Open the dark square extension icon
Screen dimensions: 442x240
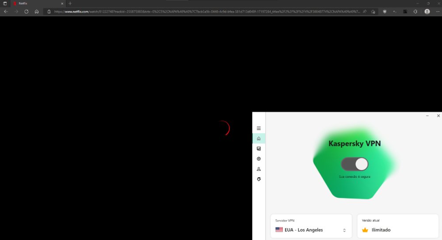coord(405,11)
